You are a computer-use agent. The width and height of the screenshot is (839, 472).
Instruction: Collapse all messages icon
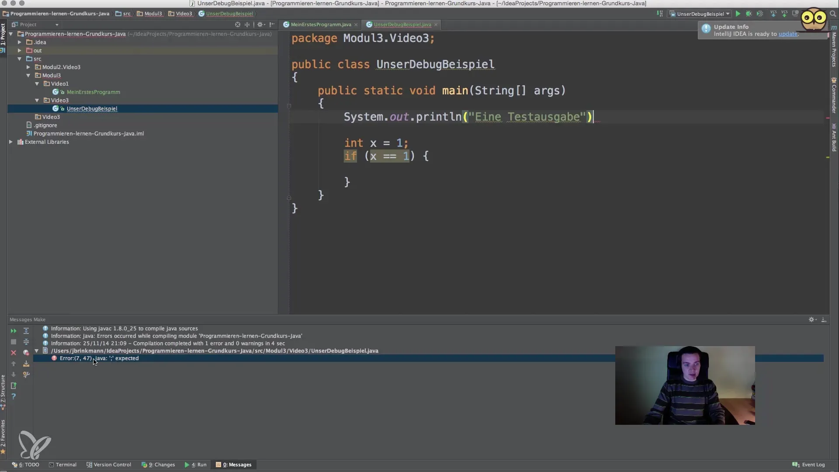[26, 342]
